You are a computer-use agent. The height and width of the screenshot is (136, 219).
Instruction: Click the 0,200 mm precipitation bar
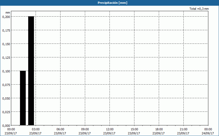tap(31, 71)
